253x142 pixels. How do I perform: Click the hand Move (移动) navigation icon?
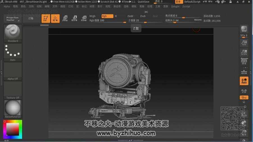click(244, 123)
